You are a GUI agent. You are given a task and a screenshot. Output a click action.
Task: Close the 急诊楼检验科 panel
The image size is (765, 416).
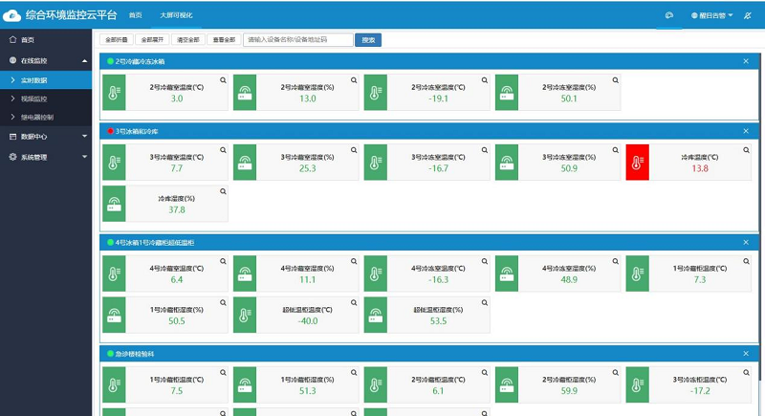(746, 354)
